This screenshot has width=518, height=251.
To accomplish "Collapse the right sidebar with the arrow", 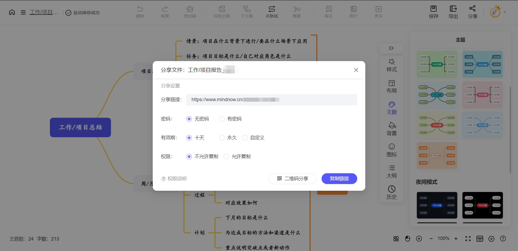I will click(x=391, y=48).
